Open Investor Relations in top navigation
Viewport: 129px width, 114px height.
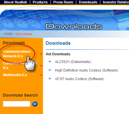click(116, 2)
